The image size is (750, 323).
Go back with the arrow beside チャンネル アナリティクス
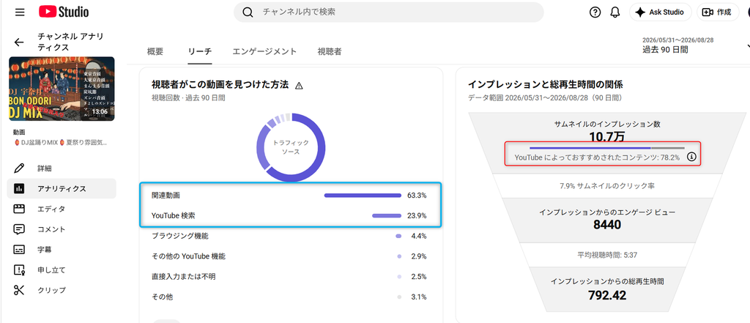tap(18, 42)
